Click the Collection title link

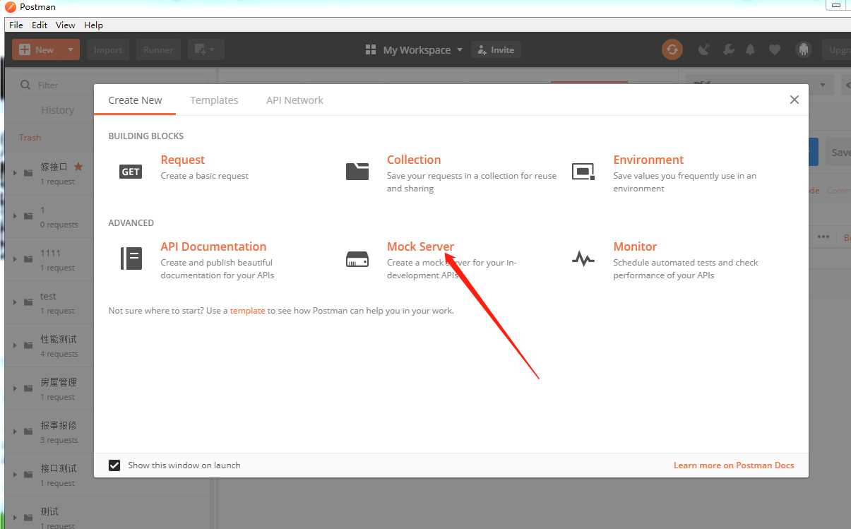coord(414,160)
